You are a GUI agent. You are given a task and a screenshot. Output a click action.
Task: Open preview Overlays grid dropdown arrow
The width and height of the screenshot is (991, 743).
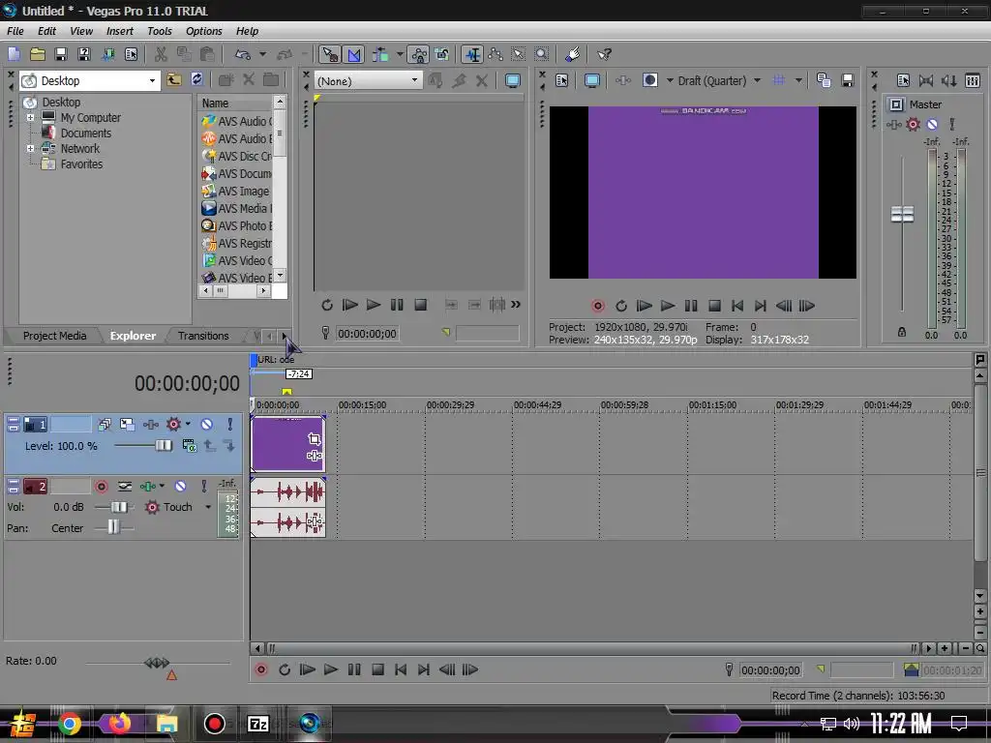pyautogui.click(x=798, y=80)
